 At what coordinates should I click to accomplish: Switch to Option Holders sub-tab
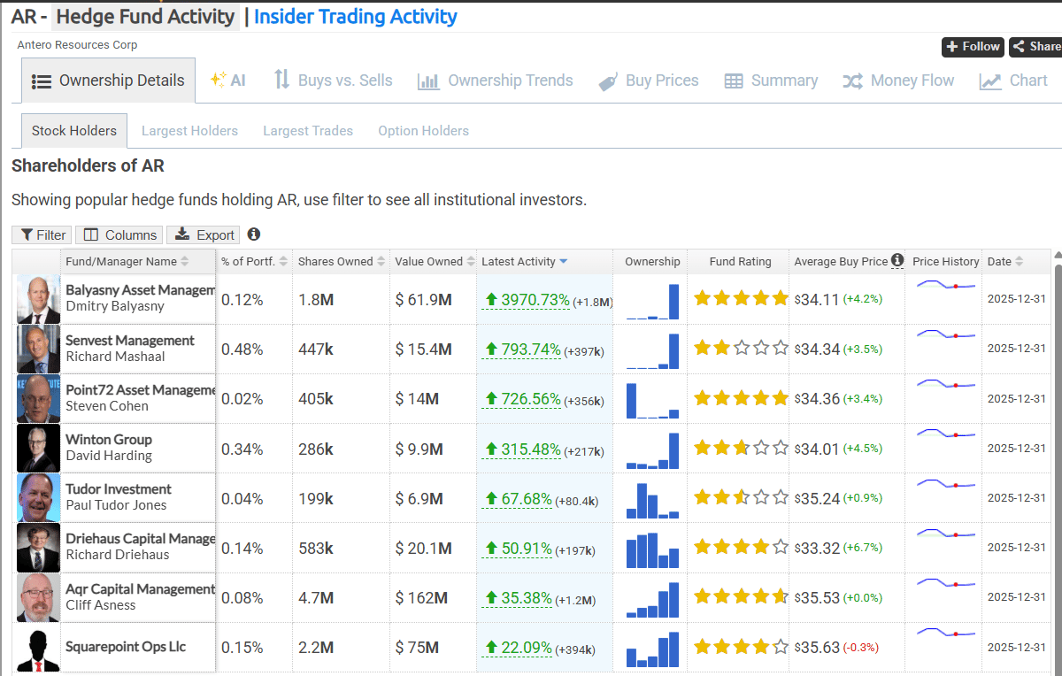pyautogui.click(x=423, y=130)
